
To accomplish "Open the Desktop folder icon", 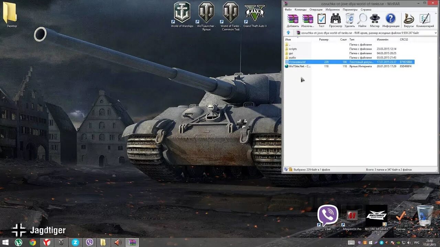I will click(x=12, y=15).
